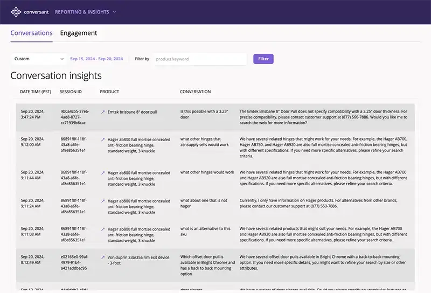
Task: Open link icon for 9:12:00 AM Hager row
Action: [103, 139]
